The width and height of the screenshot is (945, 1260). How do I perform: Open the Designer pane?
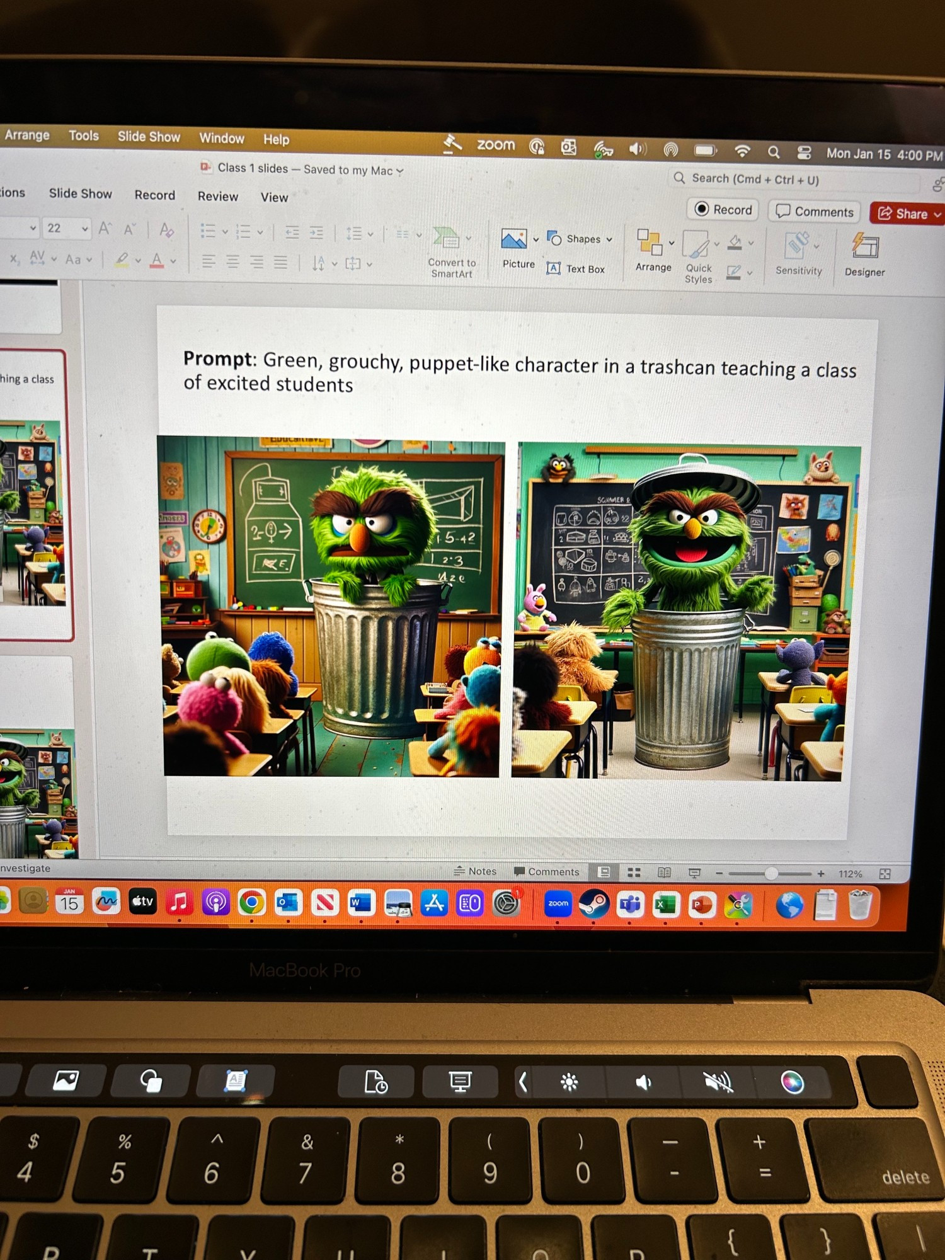(x=864, y=255)
